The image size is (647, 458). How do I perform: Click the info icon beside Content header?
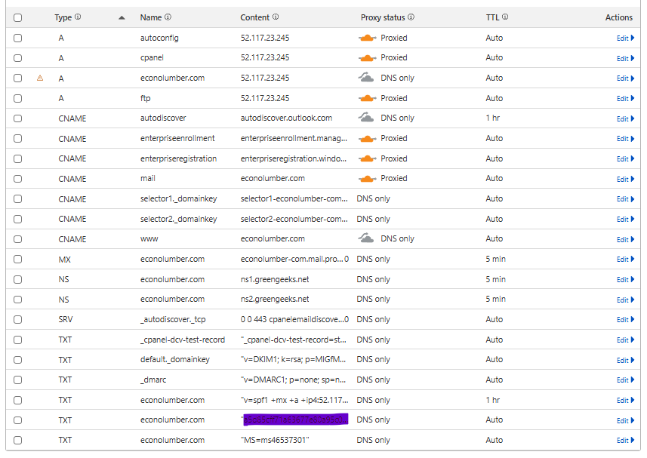[276, 17]
